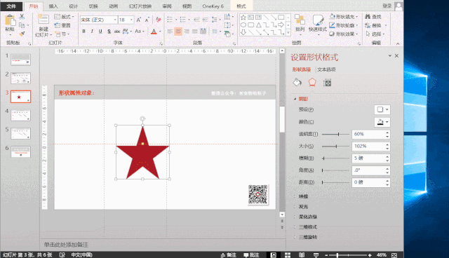The width and height of the screenshot is (449, 258).
Task: Open the Layout (版式) dropdown
Action: [x=64, y=17]
